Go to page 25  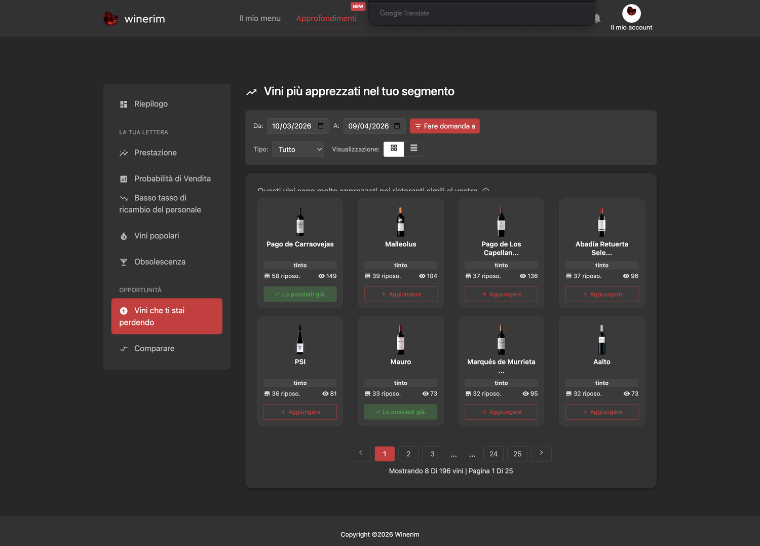(x=517, y=454)
